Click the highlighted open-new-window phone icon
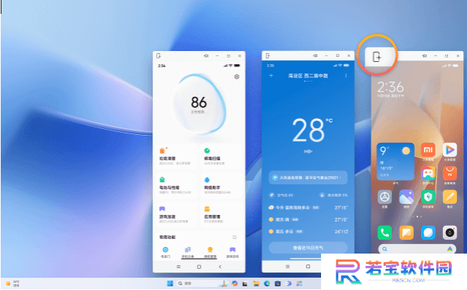Screen dimensions: 467x290 tap(377, 57)
